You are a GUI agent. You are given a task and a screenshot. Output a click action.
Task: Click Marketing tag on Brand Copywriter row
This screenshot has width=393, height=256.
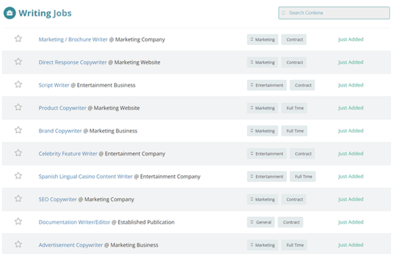(262, 131)
